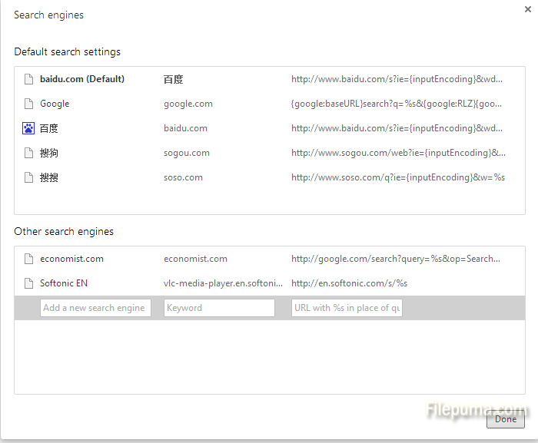Click the 'URL with %s' input field

[x=347, y=308]
